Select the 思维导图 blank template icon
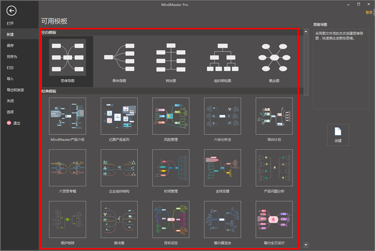This screenshot has height=251, width=375. 67,57
